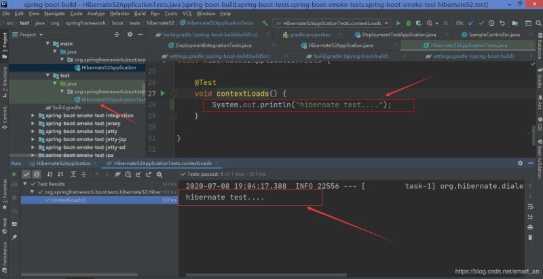
Task: Rerun tests using Run panel green arrow
Action: click(x=15, y=174)
